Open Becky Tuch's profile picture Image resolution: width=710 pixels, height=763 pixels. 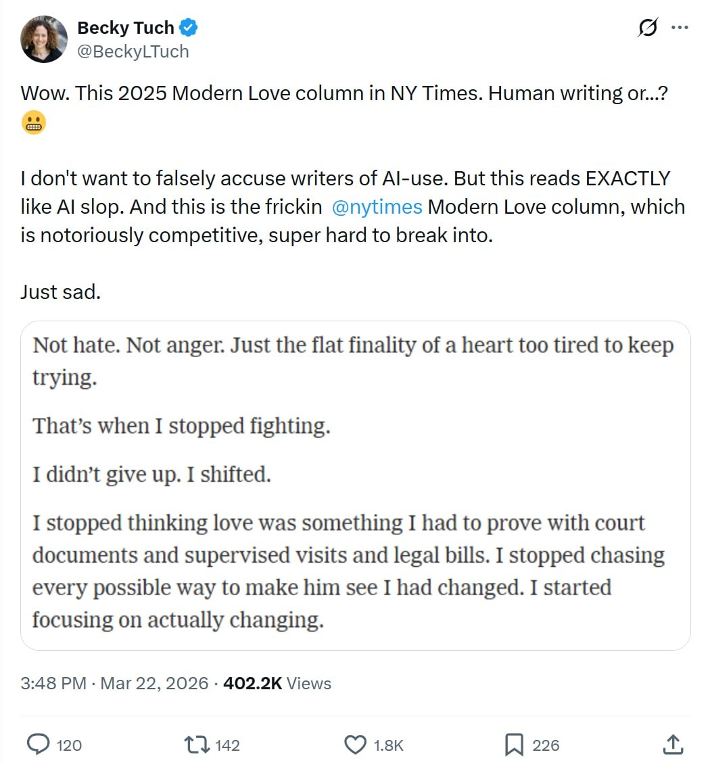(45, 39)
